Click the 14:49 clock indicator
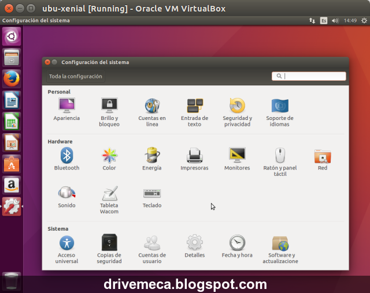The image size is (370, 293). (350, 20)
